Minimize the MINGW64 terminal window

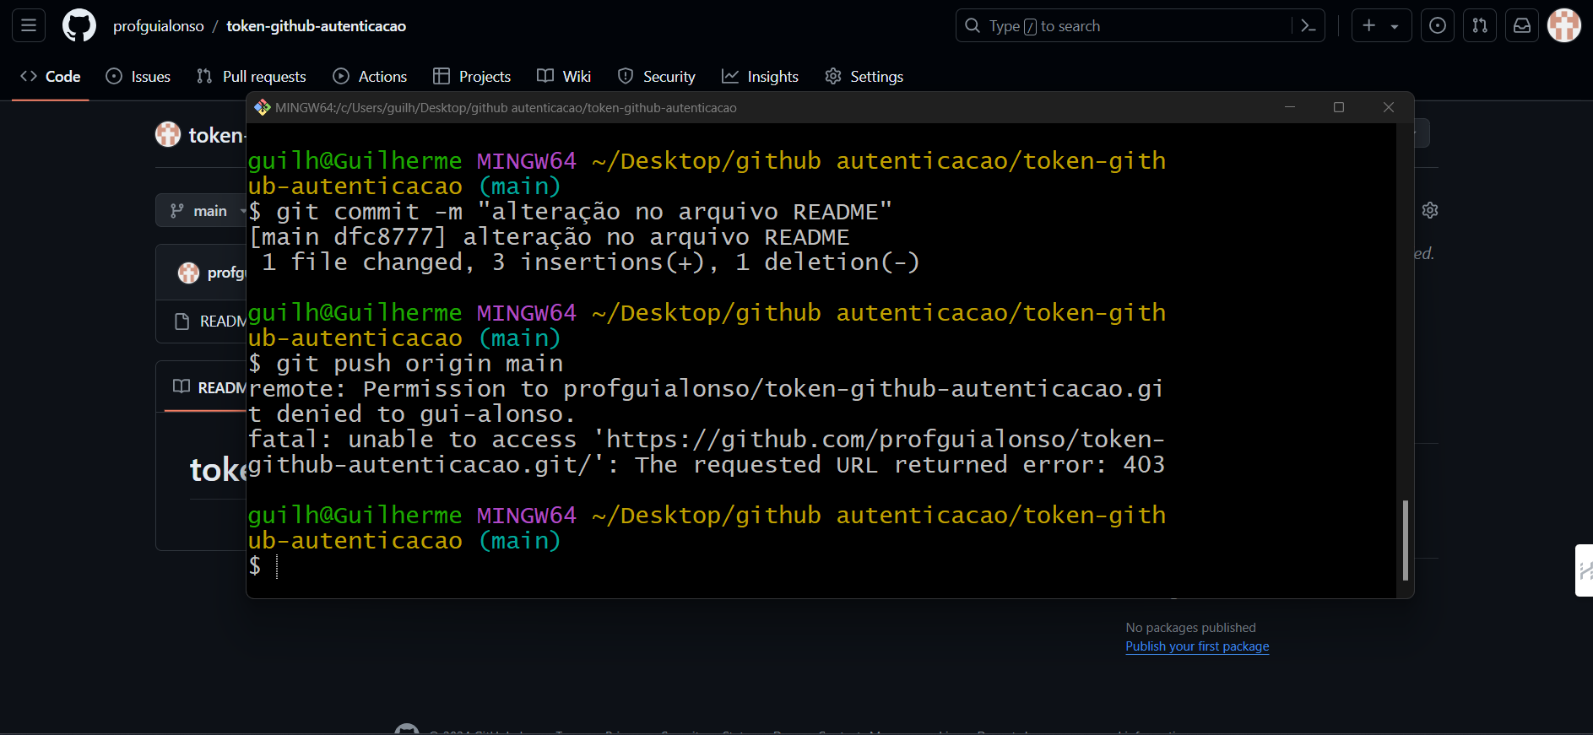(x=1290, y=107)
